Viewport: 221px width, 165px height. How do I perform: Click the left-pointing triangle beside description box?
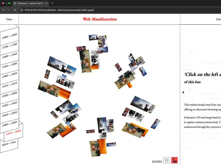pos(183,92)
